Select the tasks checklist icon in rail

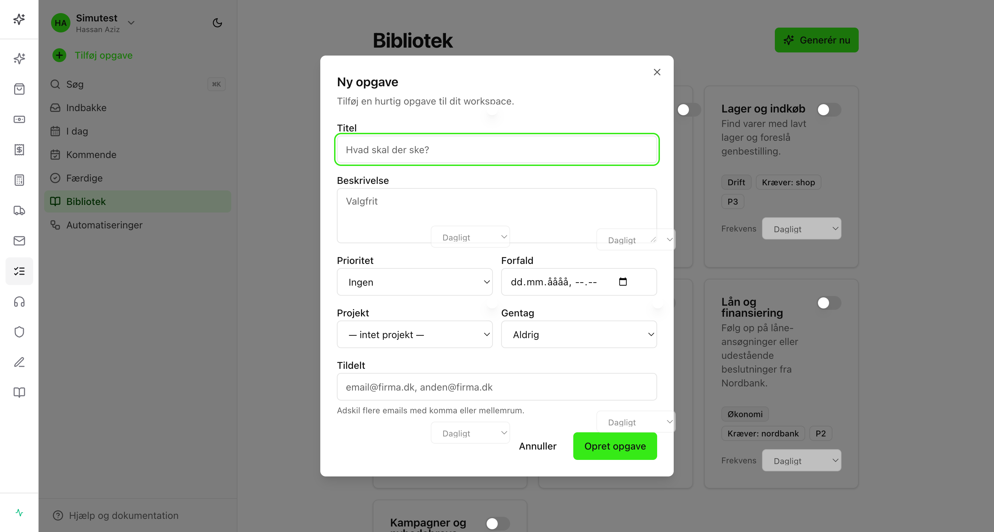pos(19,271)
